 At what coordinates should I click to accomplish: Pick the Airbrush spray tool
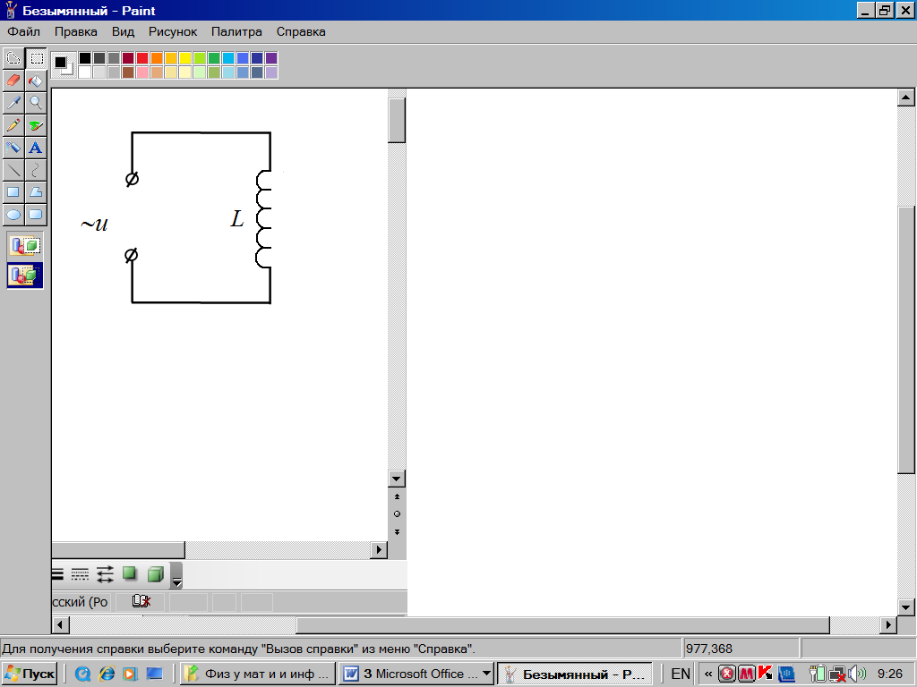[13, 148]
